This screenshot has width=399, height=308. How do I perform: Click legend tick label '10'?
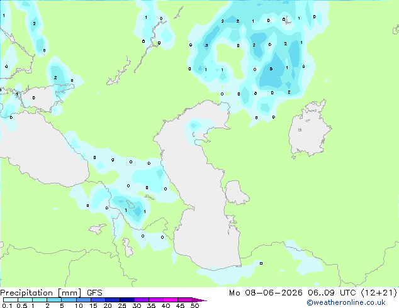(x=79, y=305)
